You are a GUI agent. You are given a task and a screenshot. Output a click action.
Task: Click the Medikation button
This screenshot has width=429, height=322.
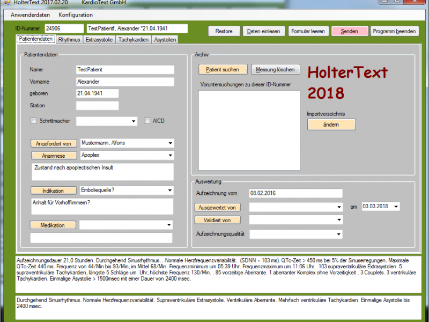pos(53,225)
